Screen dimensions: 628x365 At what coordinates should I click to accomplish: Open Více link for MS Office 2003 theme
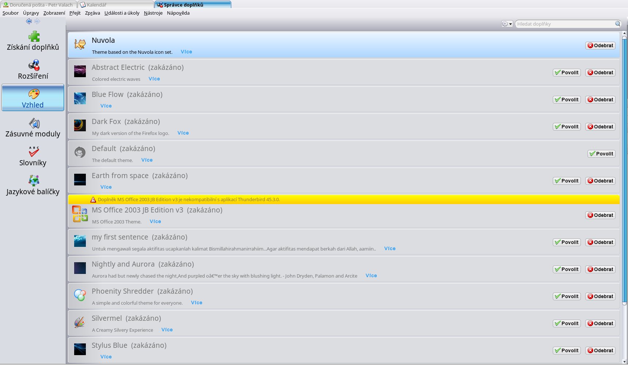pyautogui.click(x=155, y=222)
